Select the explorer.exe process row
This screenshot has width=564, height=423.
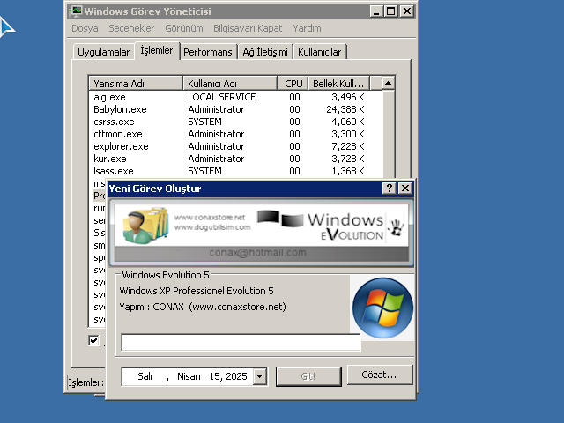235,146
